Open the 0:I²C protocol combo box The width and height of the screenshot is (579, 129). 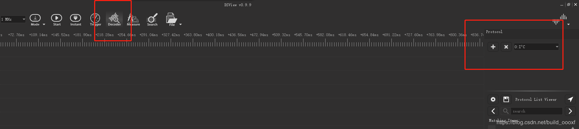click(536, 47)
